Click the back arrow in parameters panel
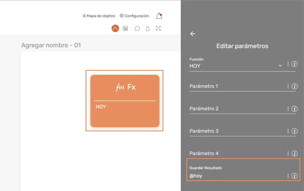This screenshot has width=304, height=191. pyautogui.click(x=193, y=34)
